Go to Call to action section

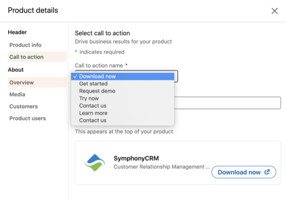[x=26, y=57]
